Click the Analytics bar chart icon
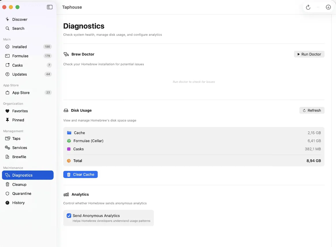This screenshot has height=247, width=336. tap(66, 194)
